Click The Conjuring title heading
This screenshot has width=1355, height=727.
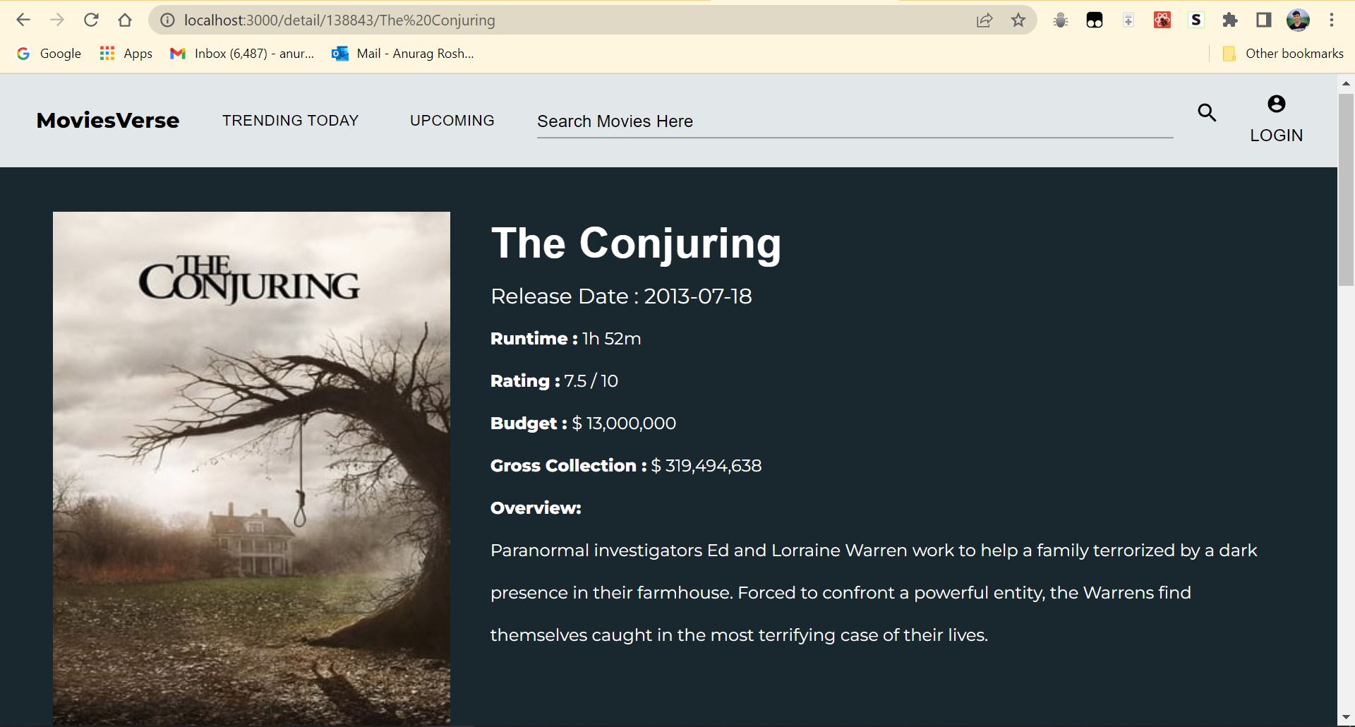pyautogui.click(x=636, y=244)
